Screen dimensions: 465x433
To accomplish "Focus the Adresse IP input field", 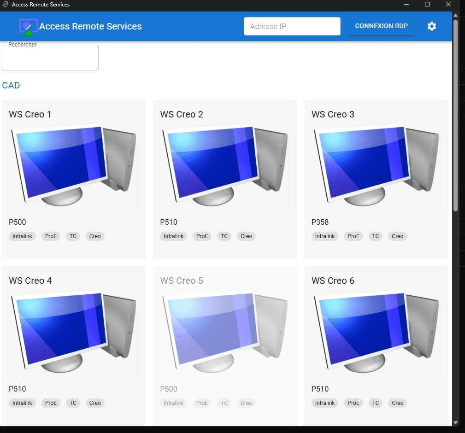I will 292,26.
